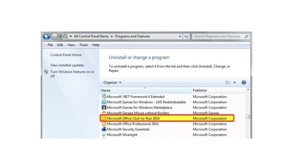
Task: Click the Refresh button in address bar
Action: pyautogui.click(x=186, y=37)
